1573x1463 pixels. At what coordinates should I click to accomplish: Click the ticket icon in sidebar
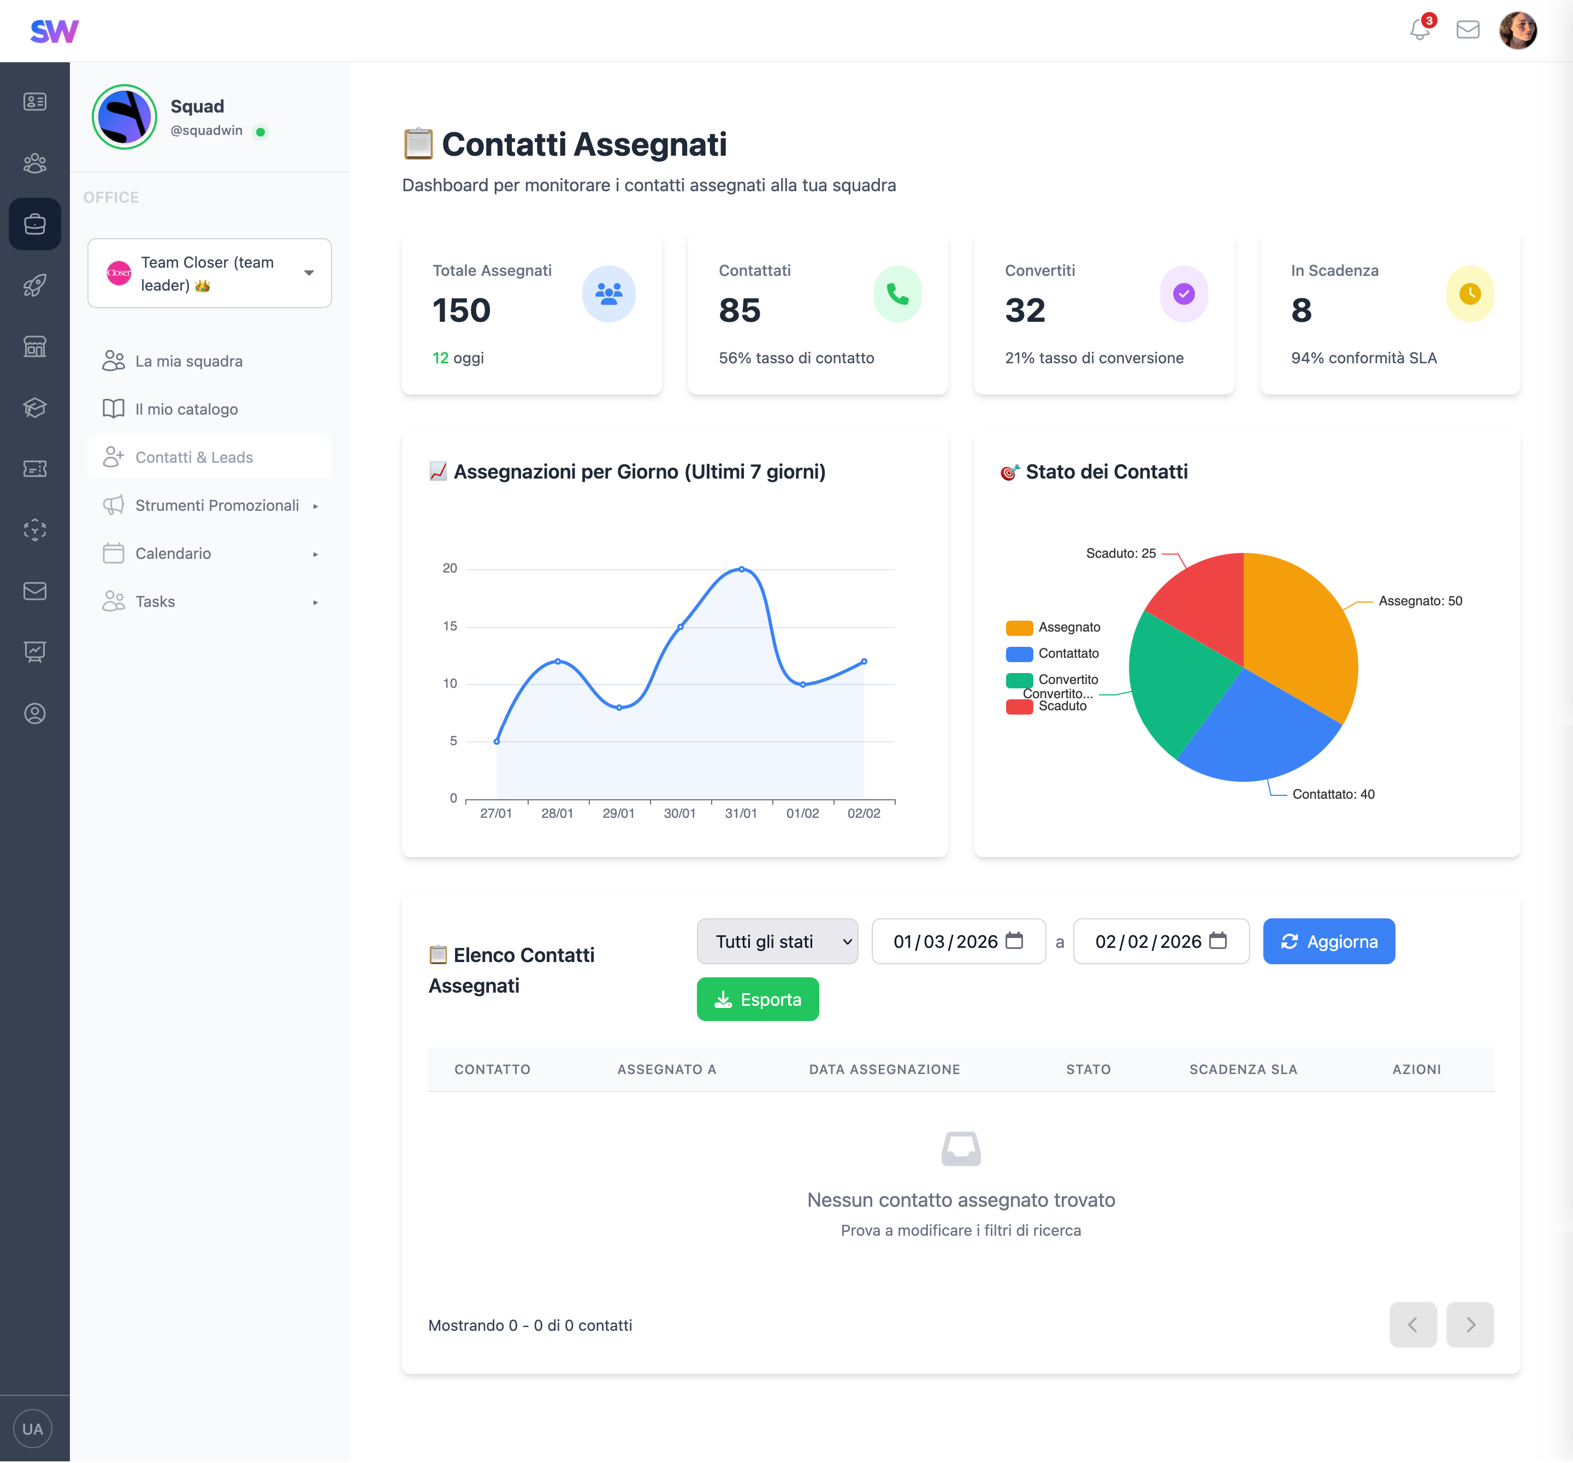[35, 468]
